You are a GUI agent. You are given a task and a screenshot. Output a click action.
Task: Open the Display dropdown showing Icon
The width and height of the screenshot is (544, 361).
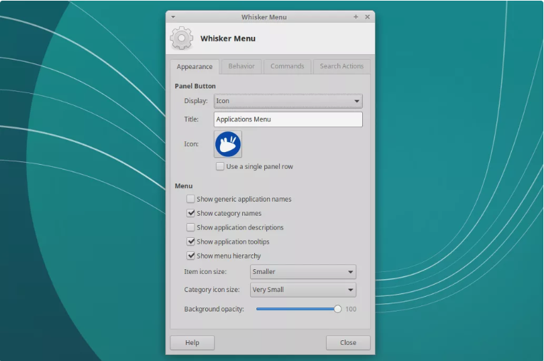288,101
